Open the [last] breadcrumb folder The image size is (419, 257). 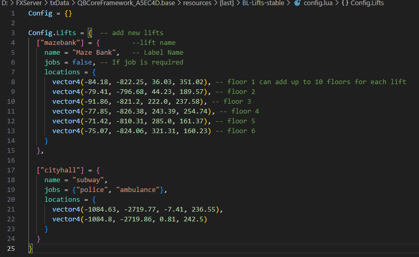(x=227, y=3)
